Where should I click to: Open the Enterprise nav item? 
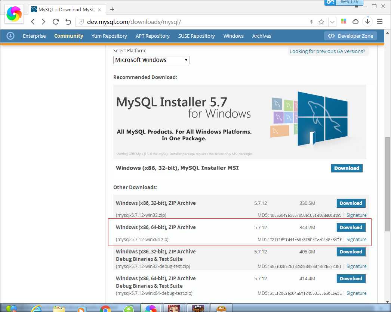(34, 36)
